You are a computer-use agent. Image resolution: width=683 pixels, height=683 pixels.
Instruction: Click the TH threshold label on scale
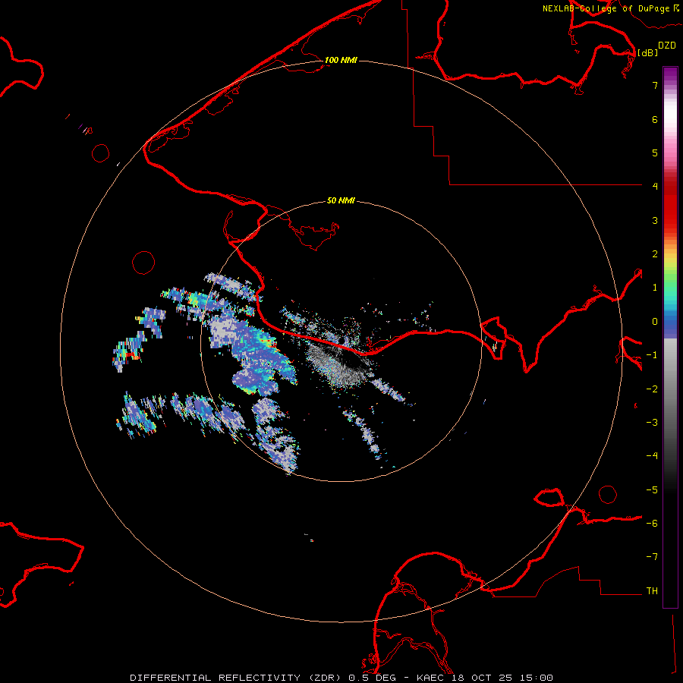pos(652,591)
